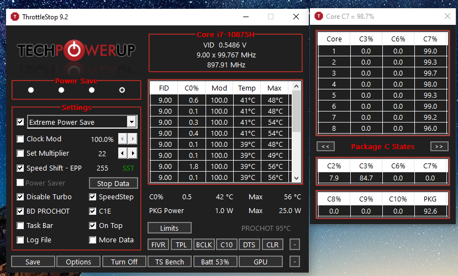The height and width of the screenshot is (276, 458).
Task: Uncheck Disable Turbo
Action: (x=20, y=197)
